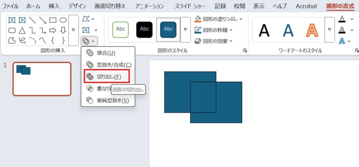Screen dimensions: 359x167
Task: Apply the black filled Abc style
Action: tap(144, 30)
